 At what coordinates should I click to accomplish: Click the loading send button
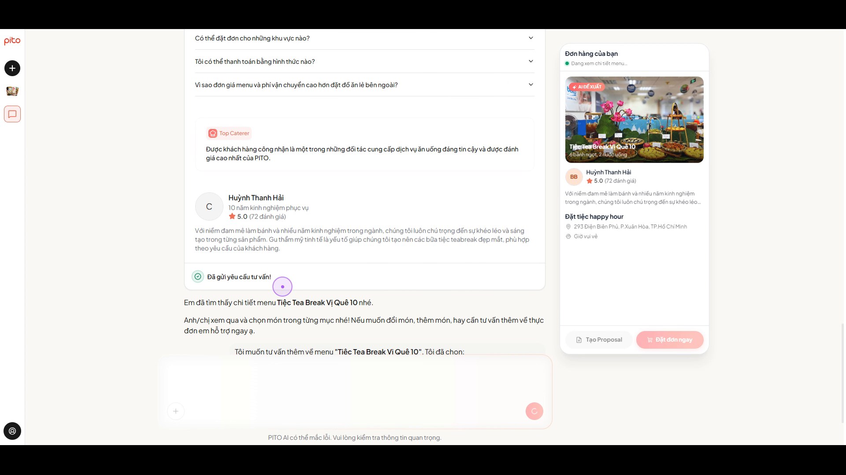pyautogui.click(x=534, y=411)
